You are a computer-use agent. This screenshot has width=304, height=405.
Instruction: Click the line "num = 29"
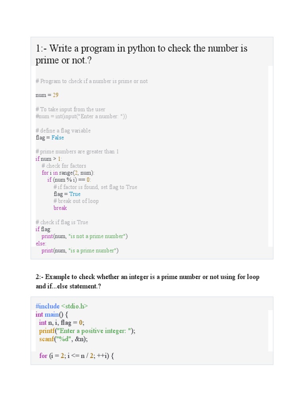47,95
